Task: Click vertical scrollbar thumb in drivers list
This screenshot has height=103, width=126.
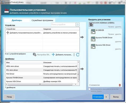Action: [78, 74]
